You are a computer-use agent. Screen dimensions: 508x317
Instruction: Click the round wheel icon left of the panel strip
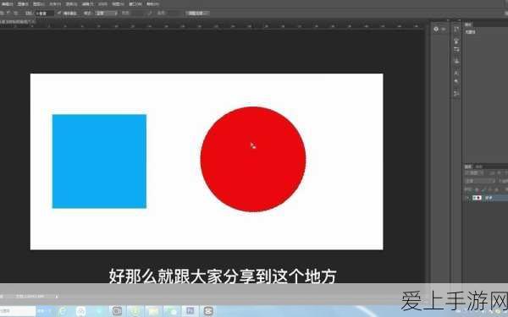click(x=436, y=29)
